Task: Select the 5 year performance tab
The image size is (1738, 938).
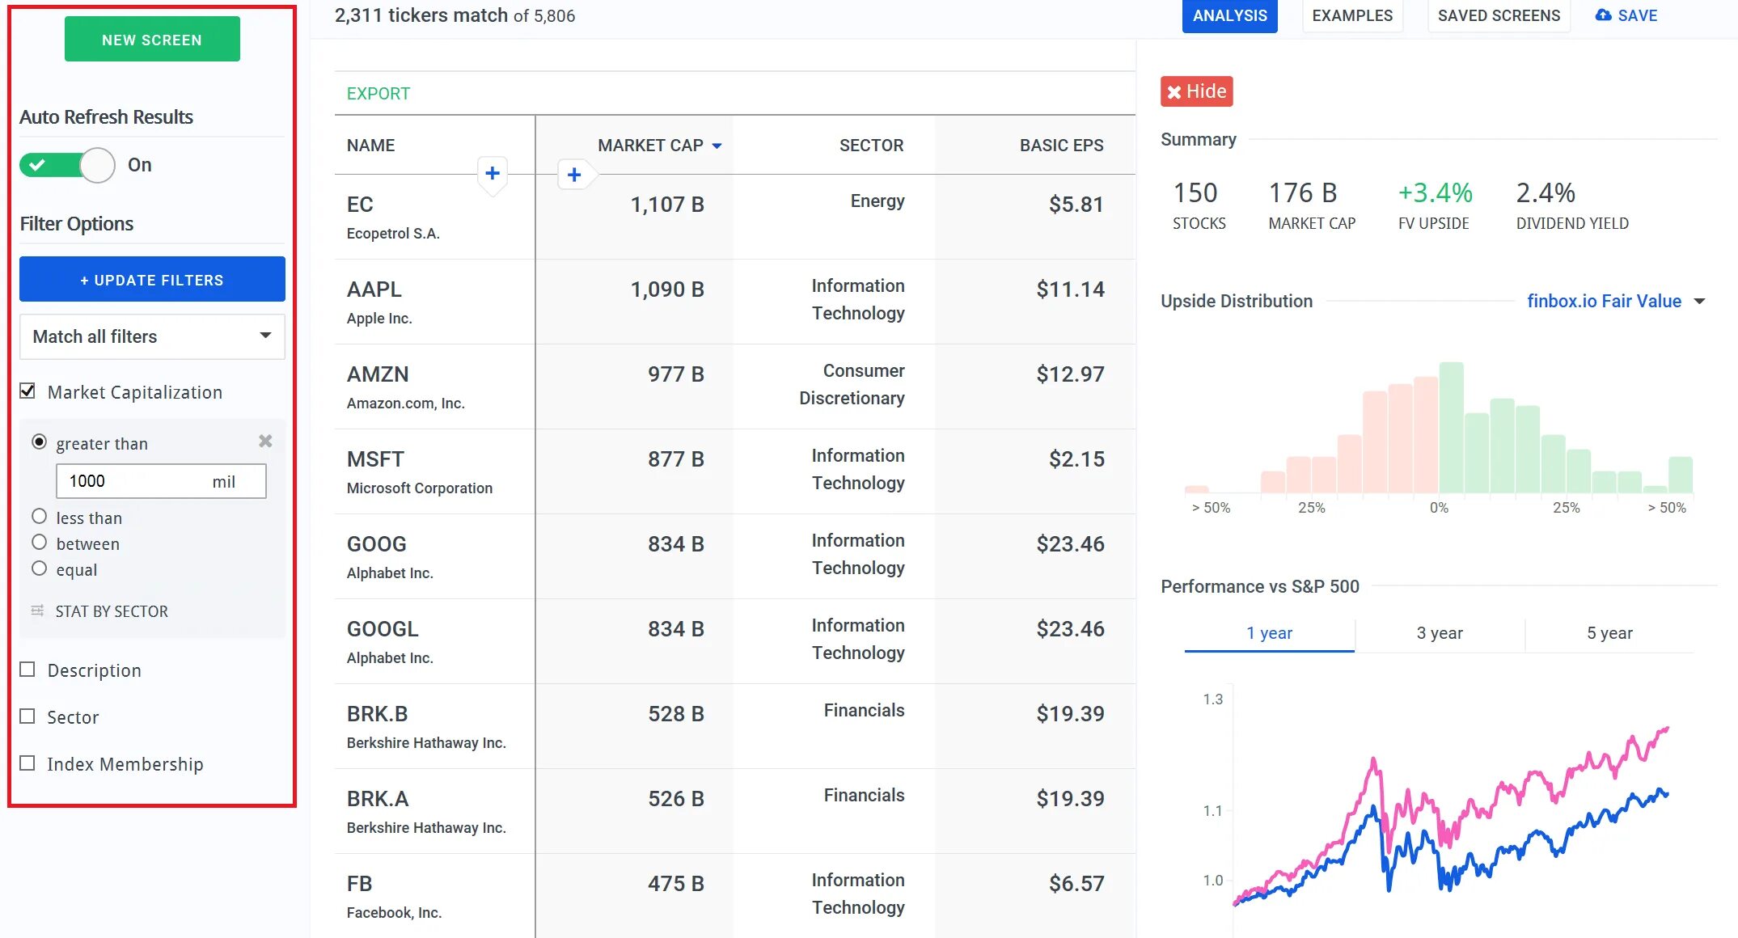Action: click(x=1609, y=633)
